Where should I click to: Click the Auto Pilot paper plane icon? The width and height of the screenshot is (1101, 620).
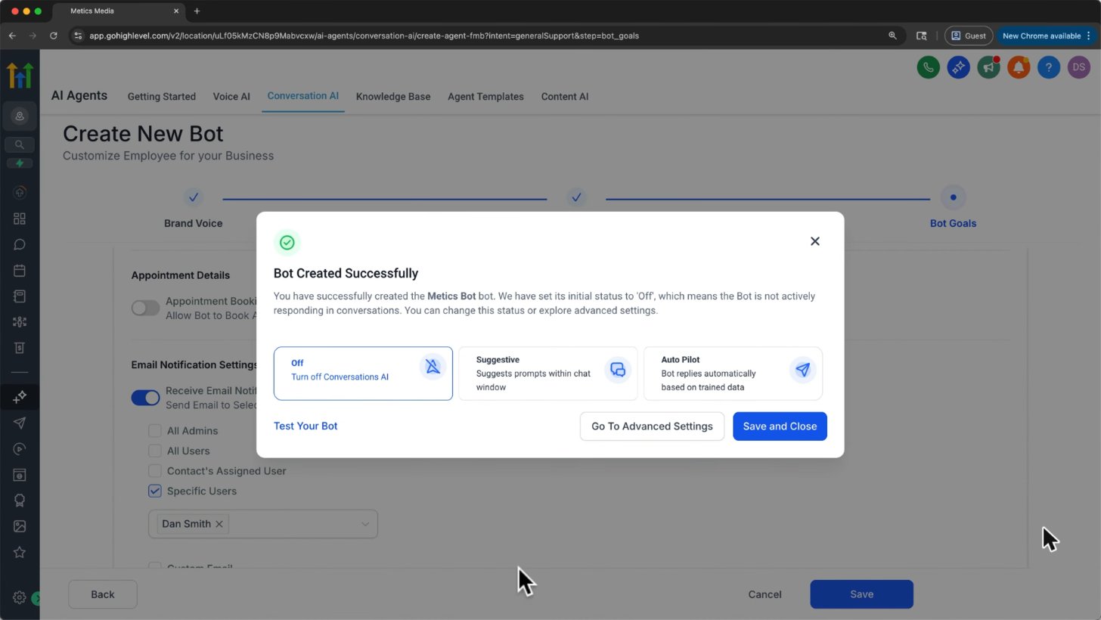point(802,370)
